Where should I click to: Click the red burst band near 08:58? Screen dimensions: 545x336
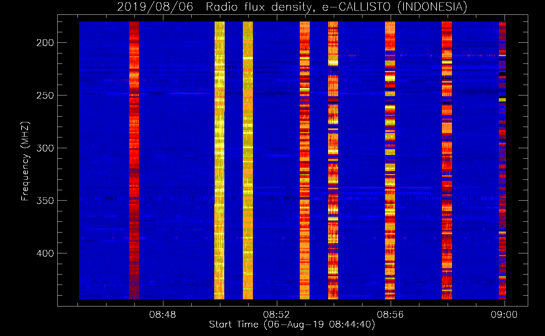[447, 160]
